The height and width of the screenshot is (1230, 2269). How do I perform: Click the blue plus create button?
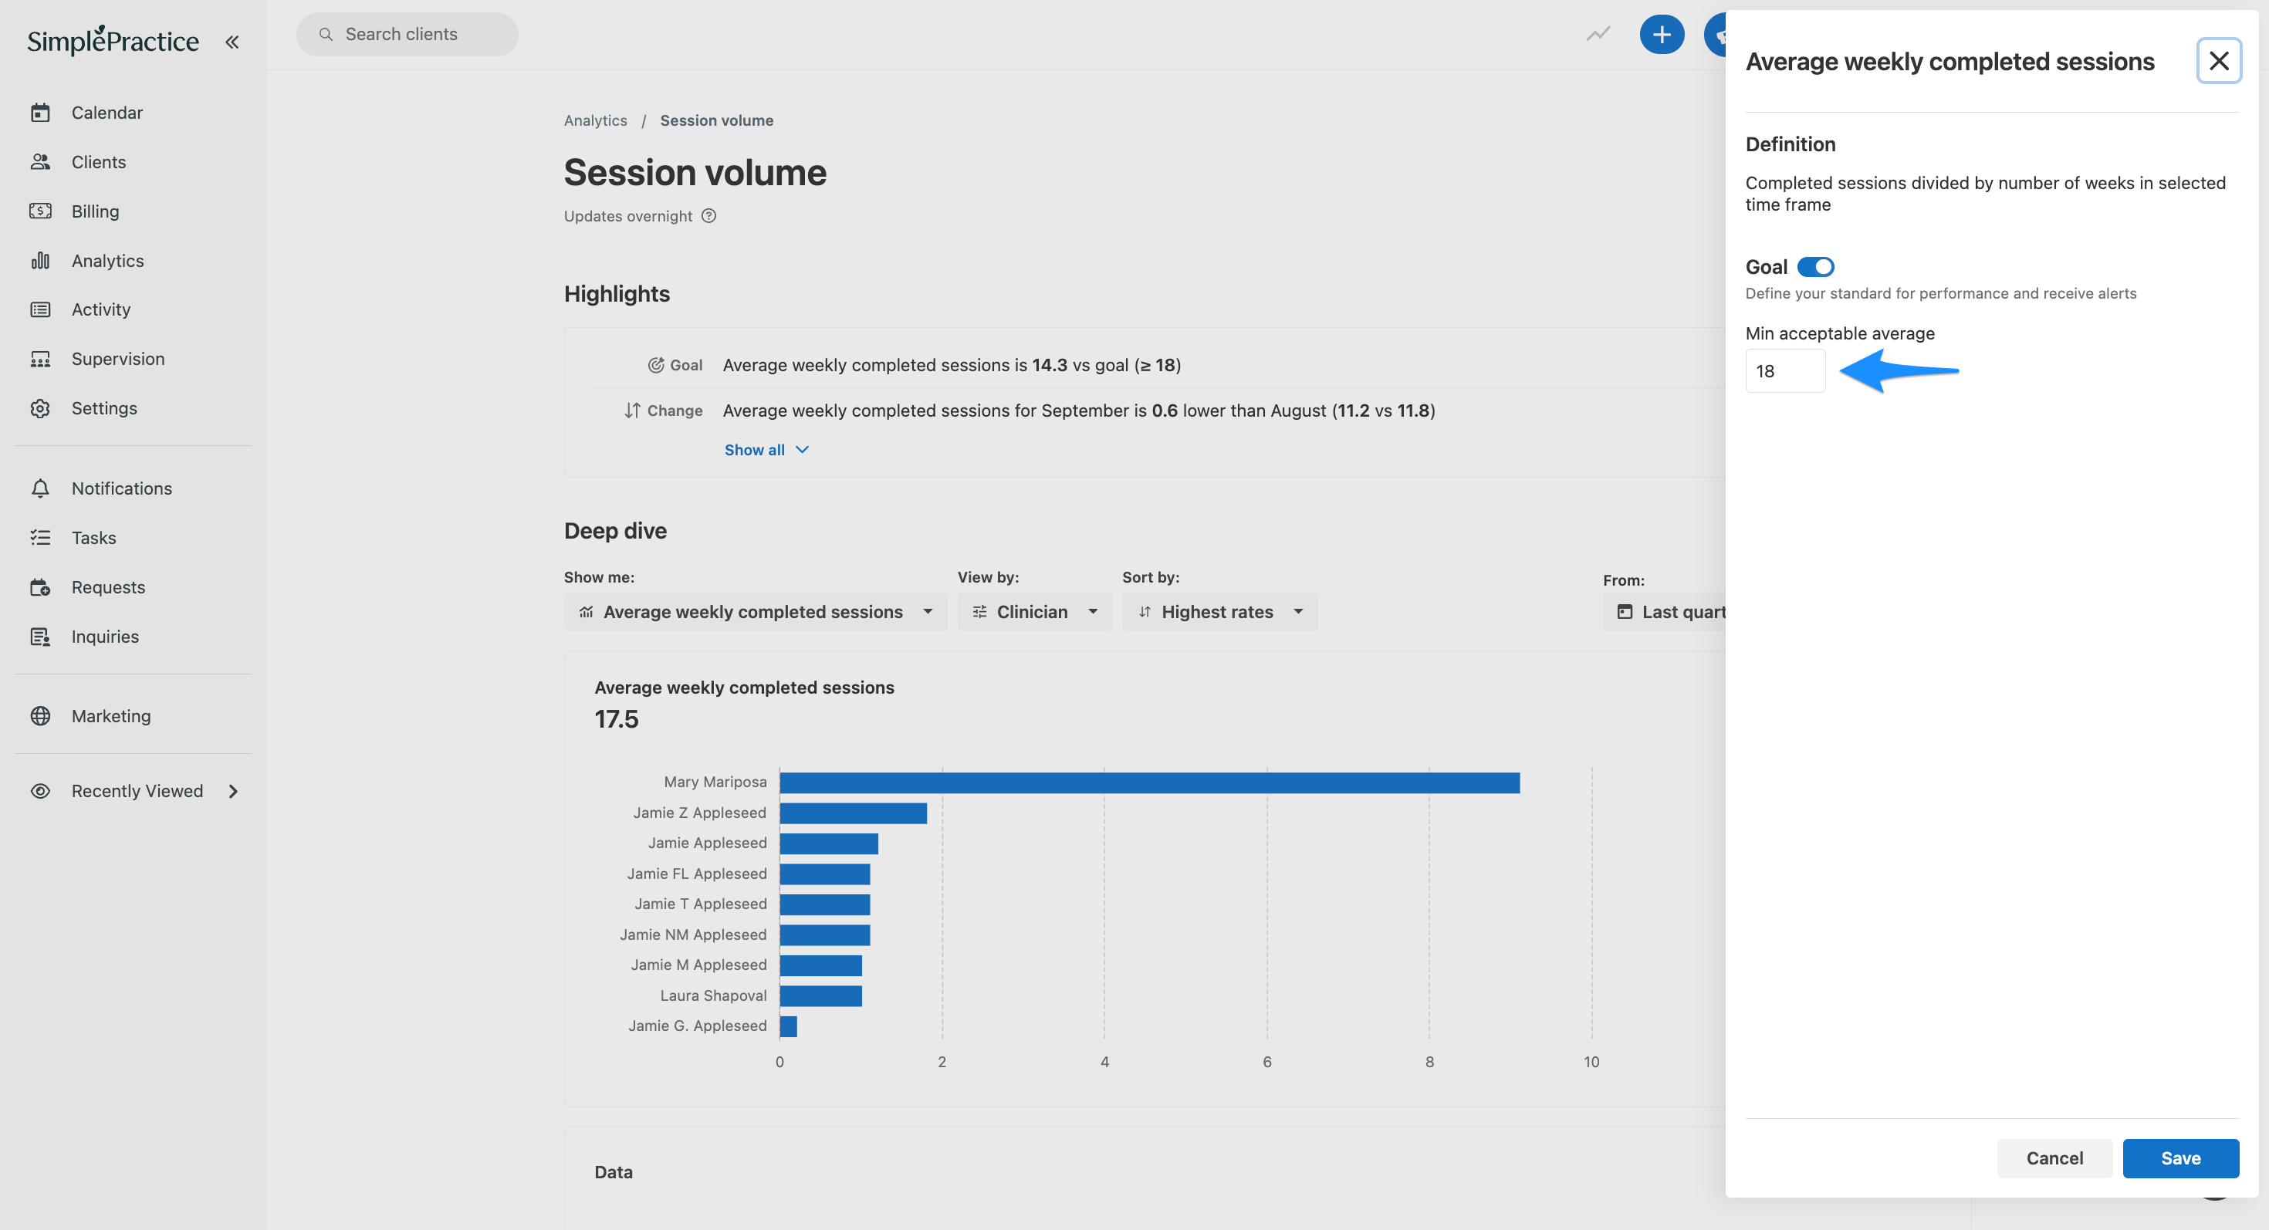point(1661,34)
